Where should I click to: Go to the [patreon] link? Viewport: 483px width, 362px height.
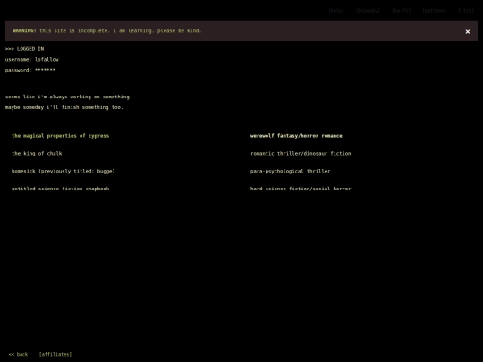435,11
